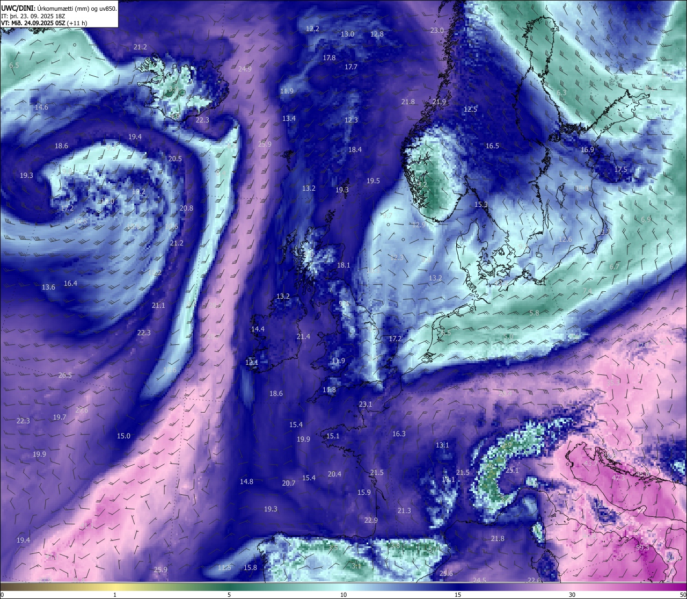Click the color scale tick label 50
Image resolution: width=687 pixels, height=599 pixels.
pos(683,595)
